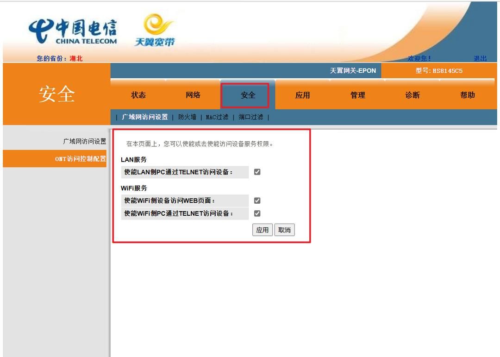Open the 帮助 help tab
Viewport: 500px width, 357px height.
pos(467,95)
